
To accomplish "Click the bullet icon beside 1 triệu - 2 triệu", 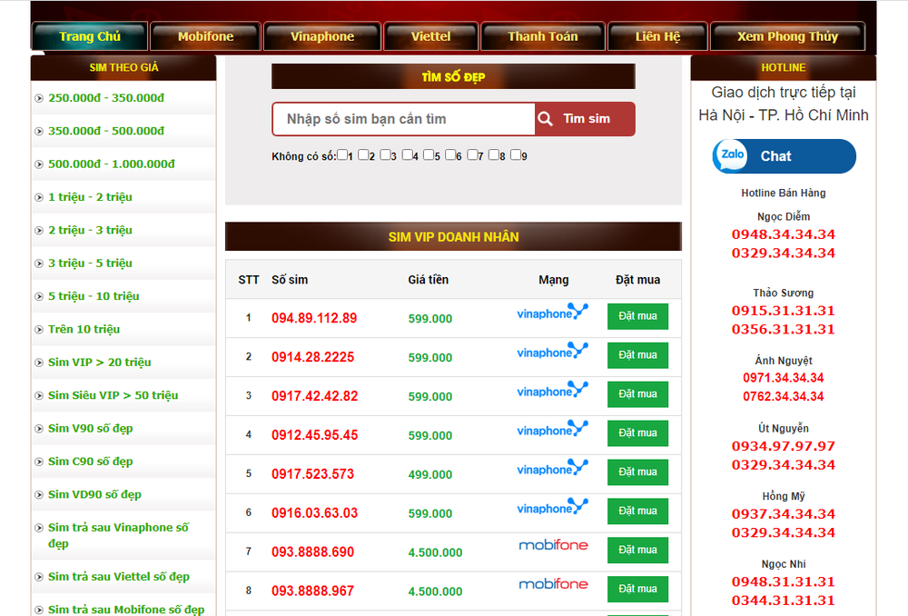I will pyautogui.click(x=39, y=197).
